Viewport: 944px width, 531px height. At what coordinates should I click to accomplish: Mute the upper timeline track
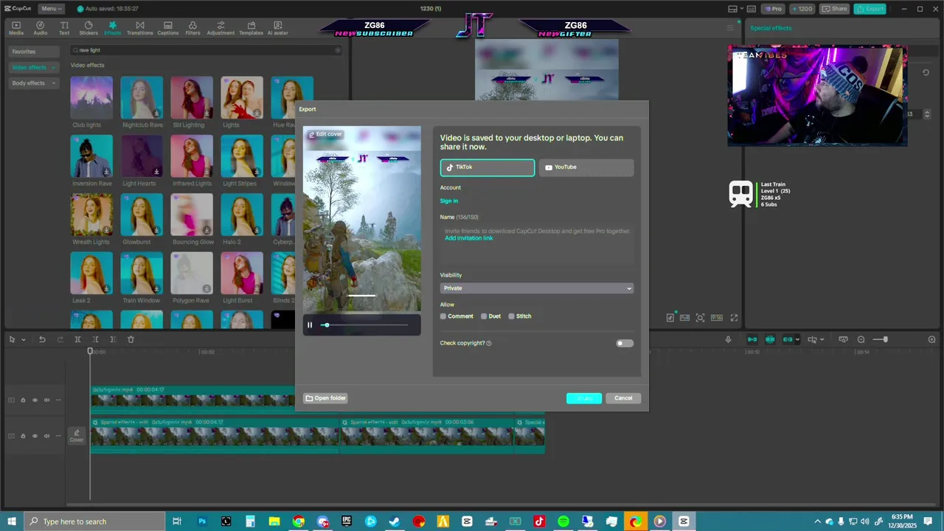pos(46,400)
